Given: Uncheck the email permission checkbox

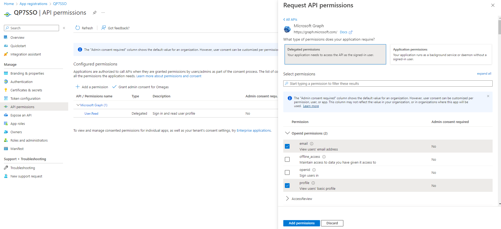Looking at the screenshot, I should pos(287,146).
